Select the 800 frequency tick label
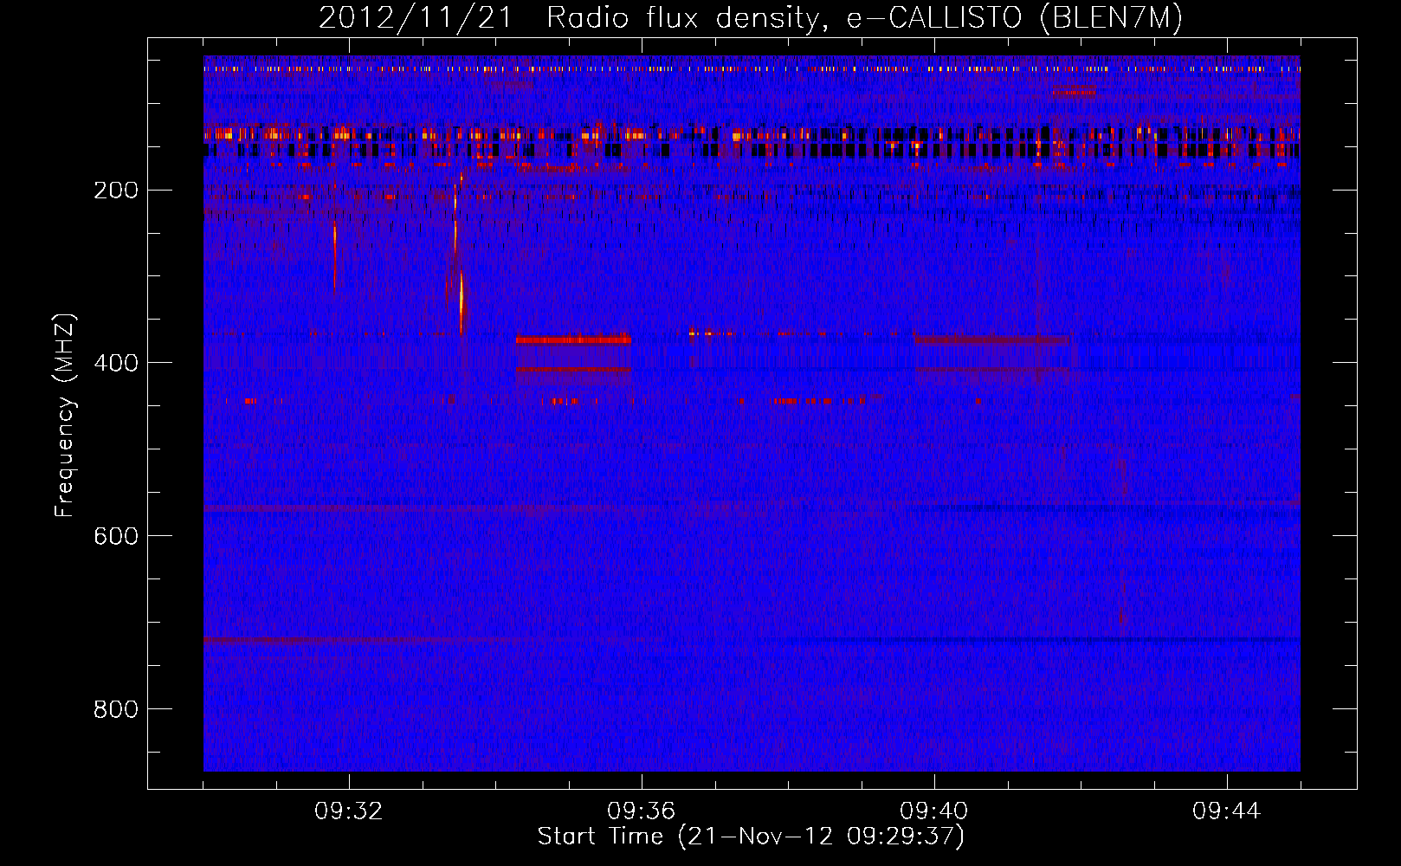 pyautogui.click(x=115, y=709)
